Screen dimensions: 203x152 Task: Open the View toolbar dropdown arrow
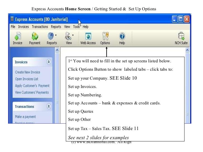coord(73,35)
